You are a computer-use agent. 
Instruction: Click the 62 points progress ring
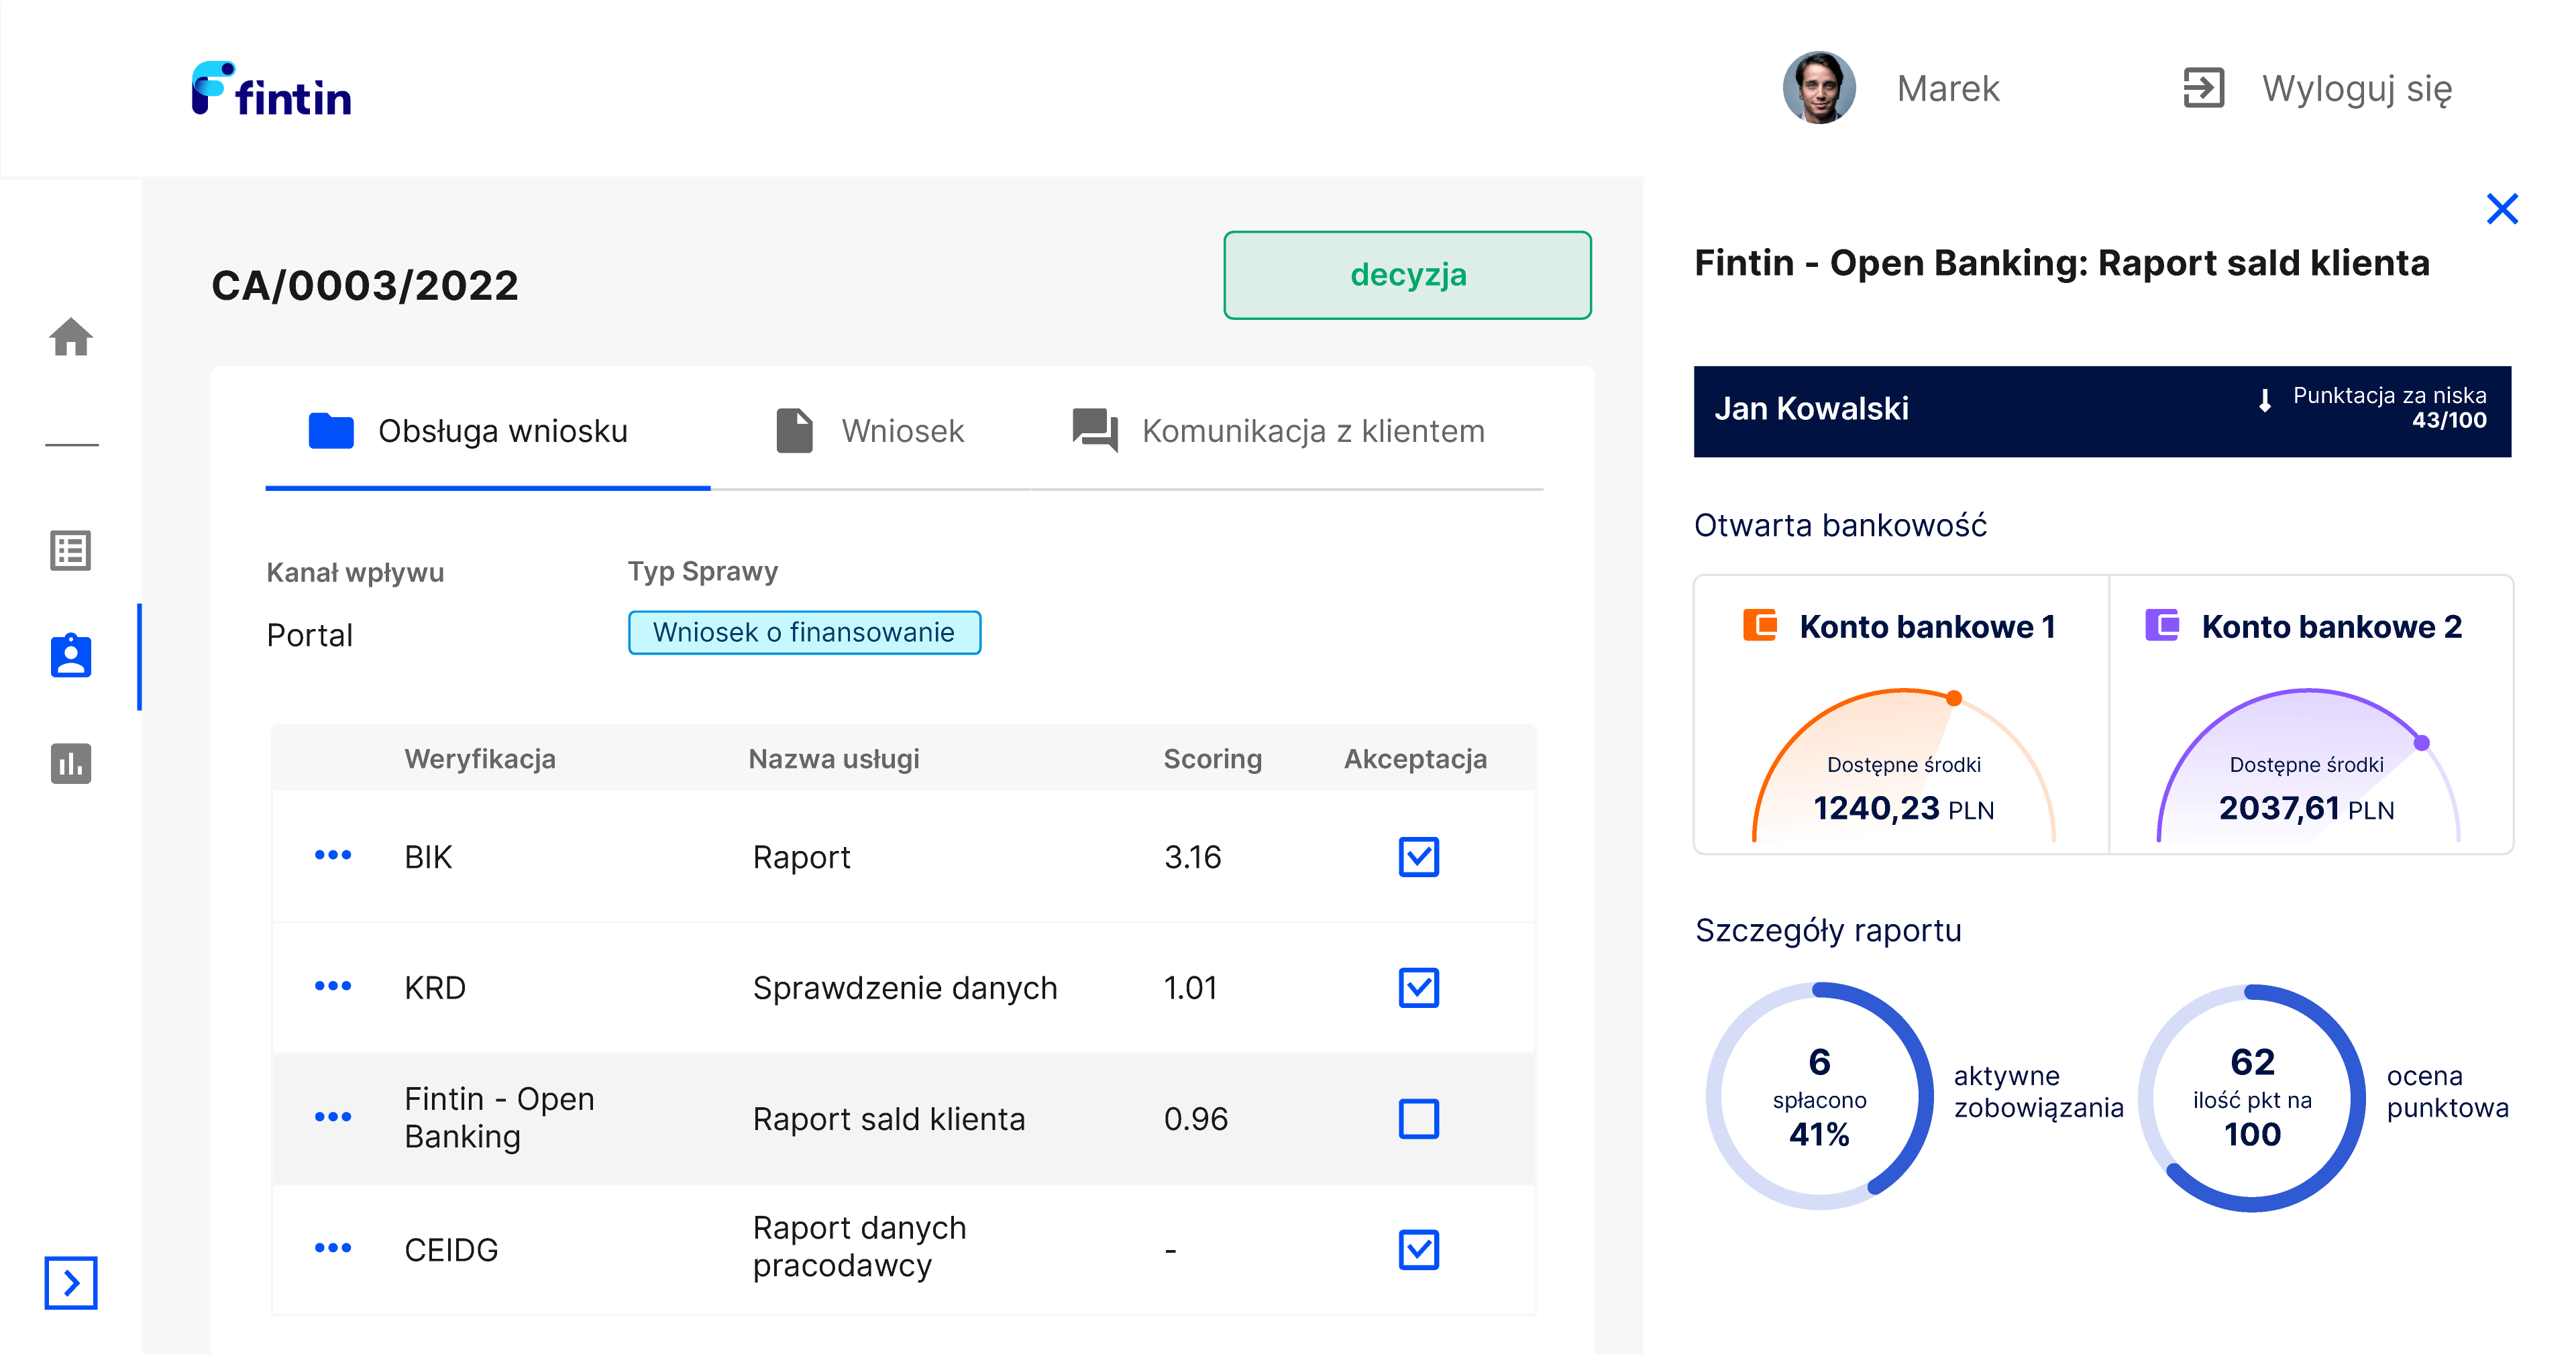[2252, 1097]
